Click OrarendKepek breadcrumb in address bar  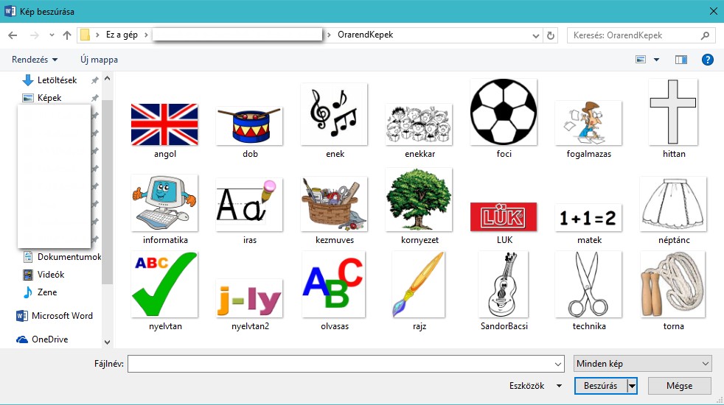(x=365, y=35)
